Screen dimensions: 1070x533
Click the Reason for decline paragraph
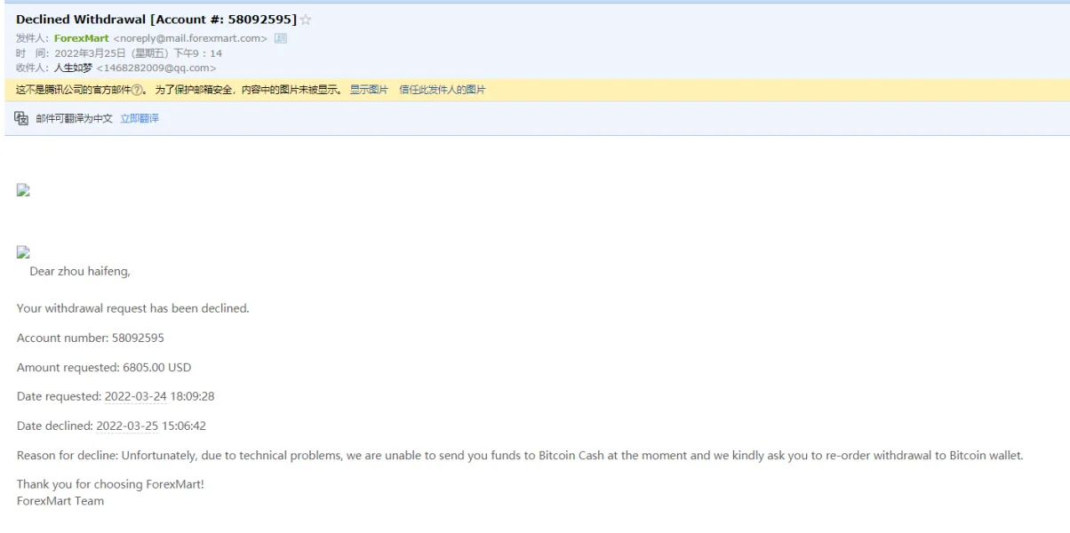[520, 456]
